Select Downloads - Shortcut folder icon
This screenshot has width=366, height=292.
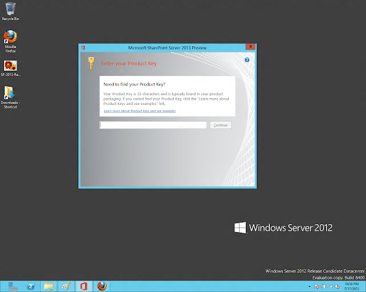[10, 97]
